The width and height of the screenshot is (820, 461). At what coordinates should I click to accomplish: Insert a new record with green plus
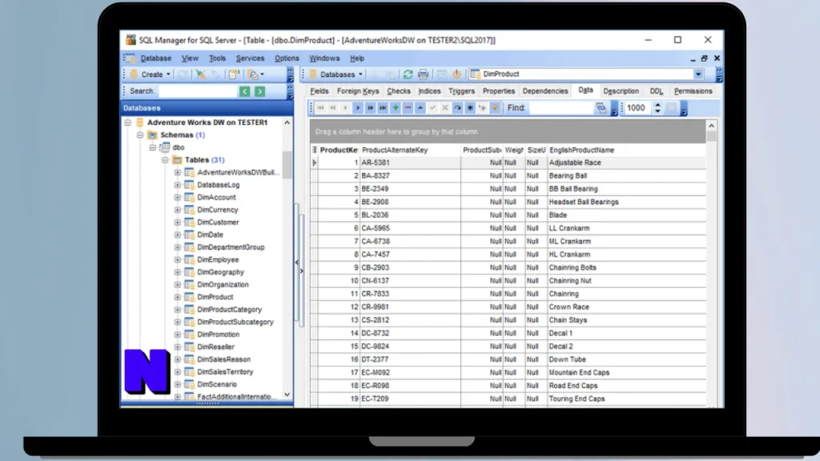[x=396, y=108]
